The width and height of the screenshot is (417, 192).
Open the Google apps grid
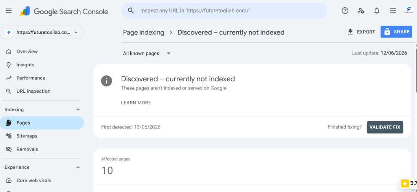click(393, 11)
